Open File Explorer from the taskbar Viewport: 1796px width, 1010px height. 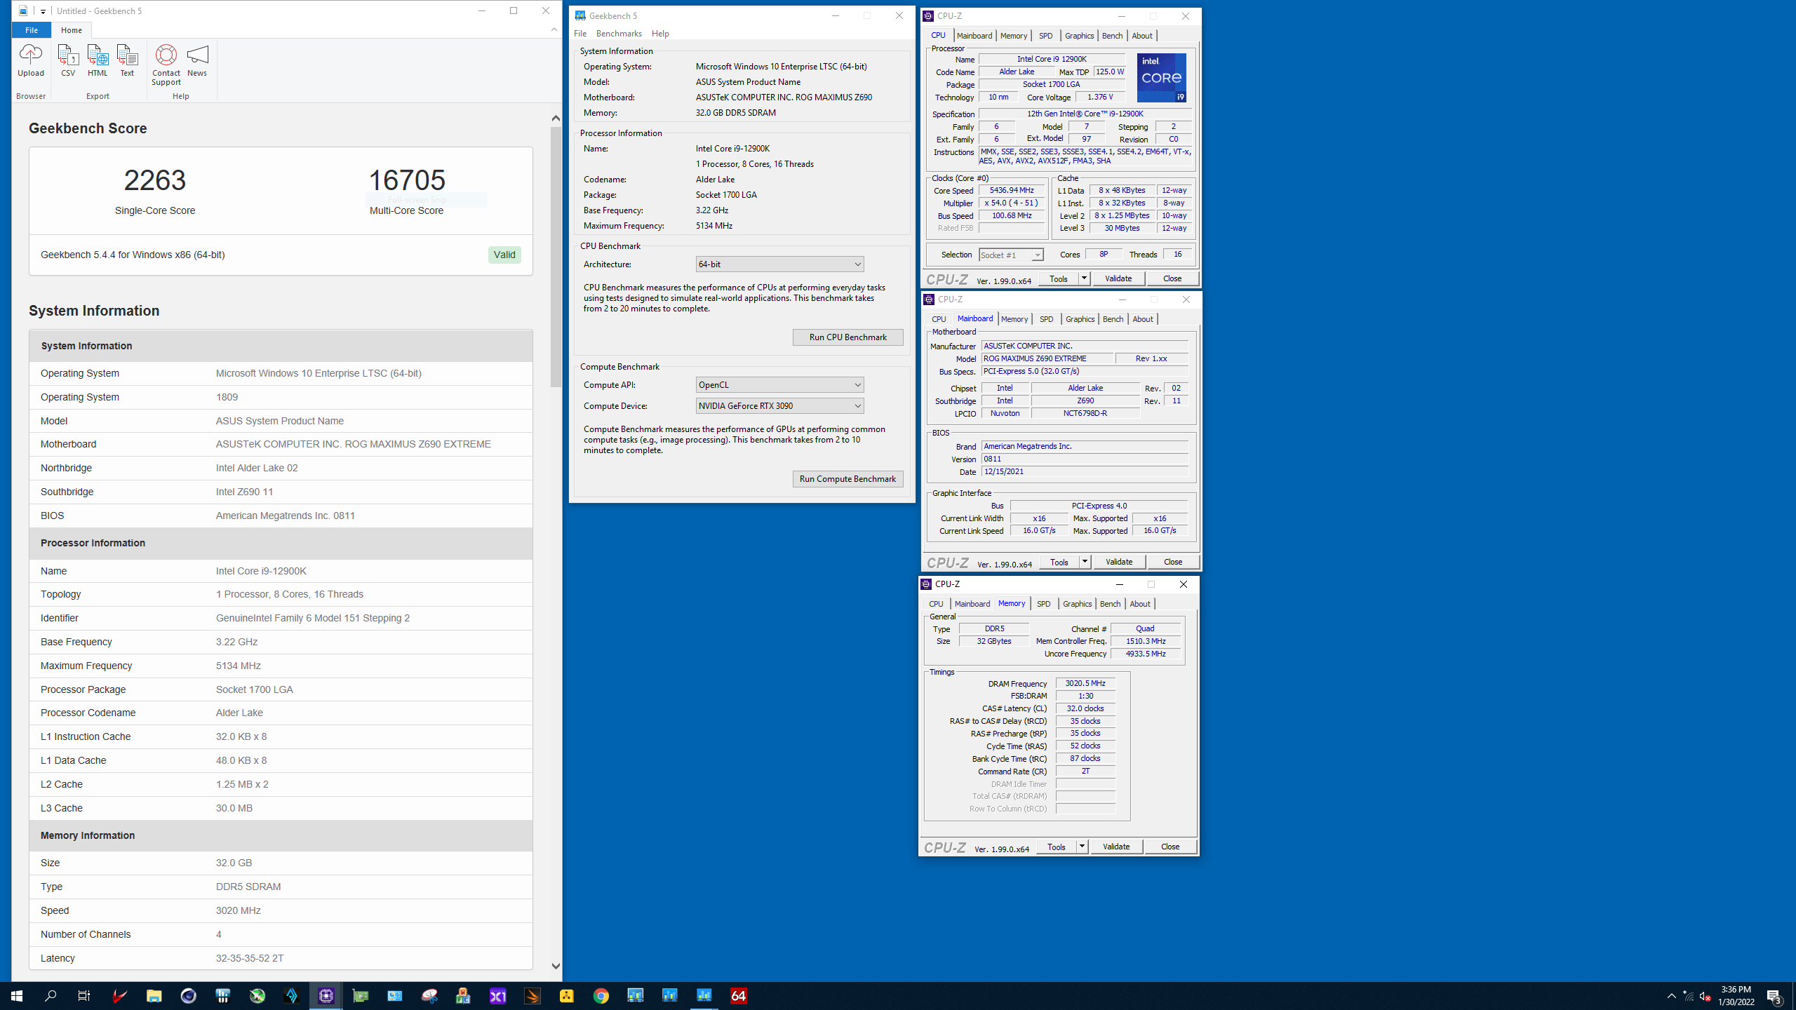pyautogui.click(x=154, y=995)
